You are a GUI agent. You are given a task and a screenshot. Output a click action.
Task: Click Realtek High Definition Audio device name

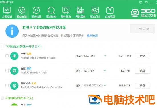pos(38,58)
